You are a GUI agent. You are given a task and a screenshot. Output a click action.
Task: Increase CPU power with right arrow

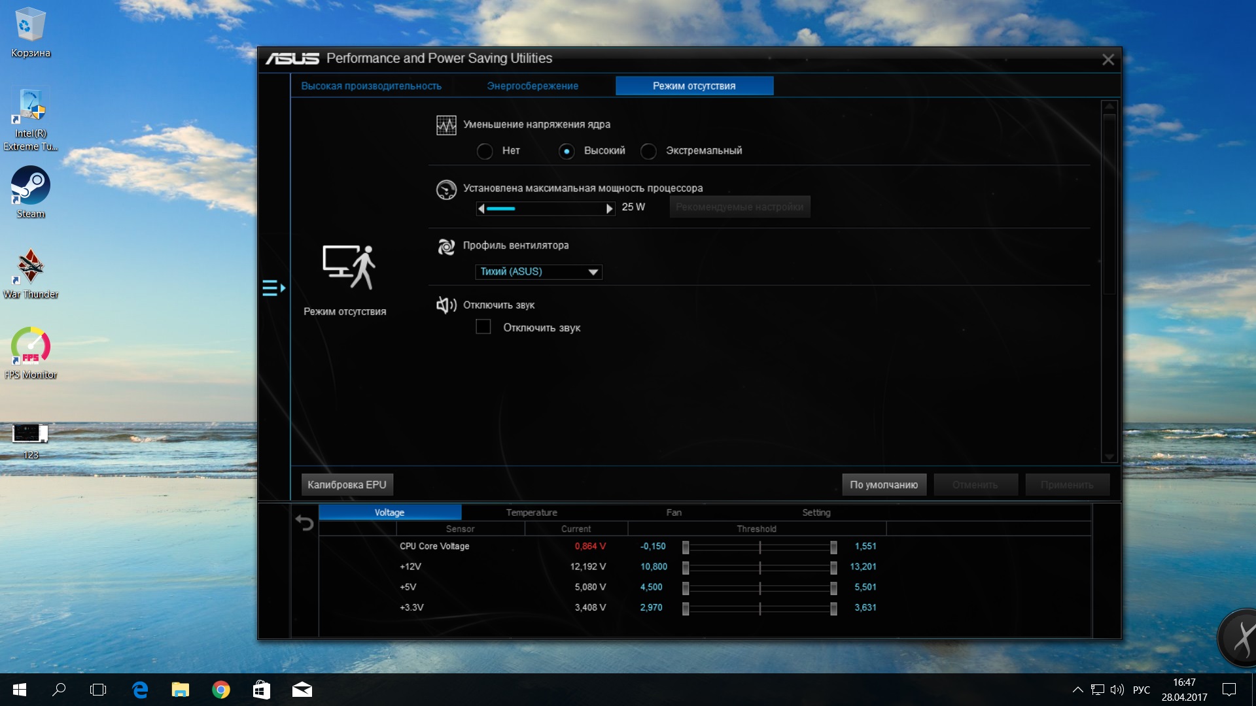pyautogui.click(x=609, y=209)
